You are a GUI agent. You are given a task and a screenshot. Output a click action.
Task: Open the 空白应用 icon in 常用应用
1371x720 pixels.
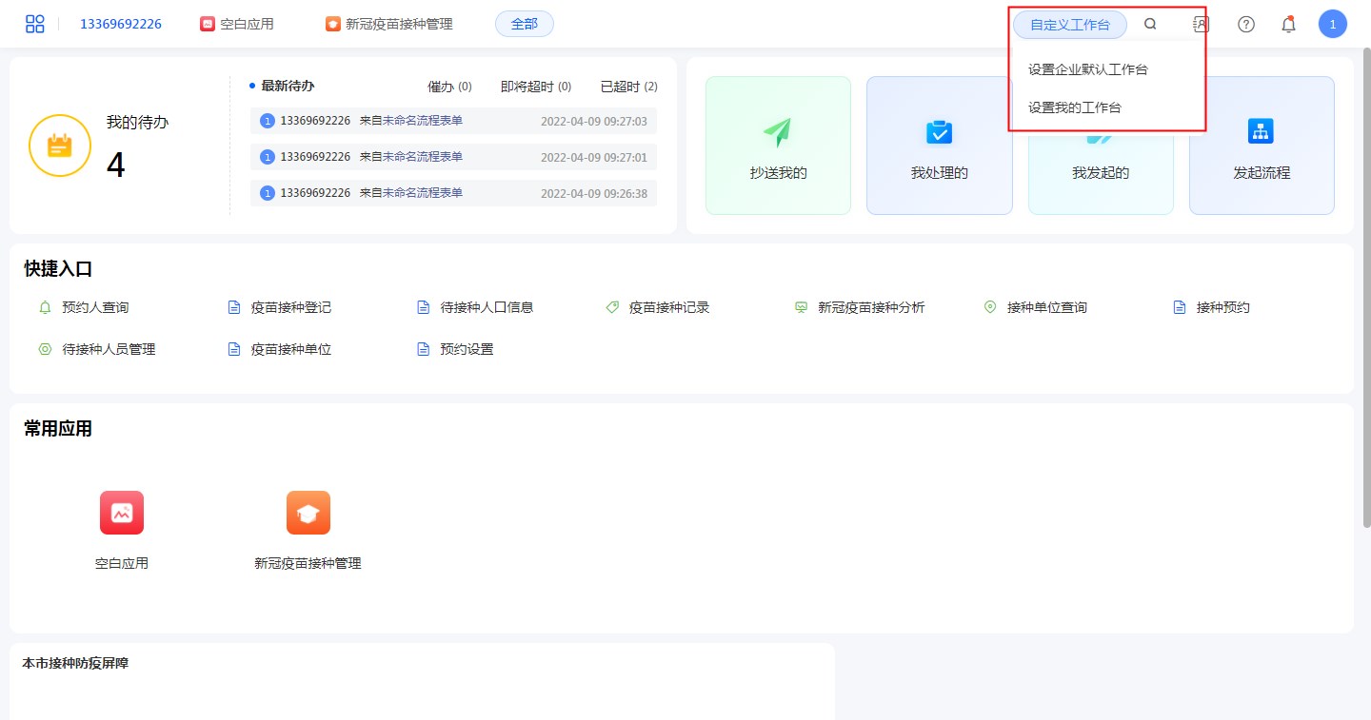click(x=122, y=513)
